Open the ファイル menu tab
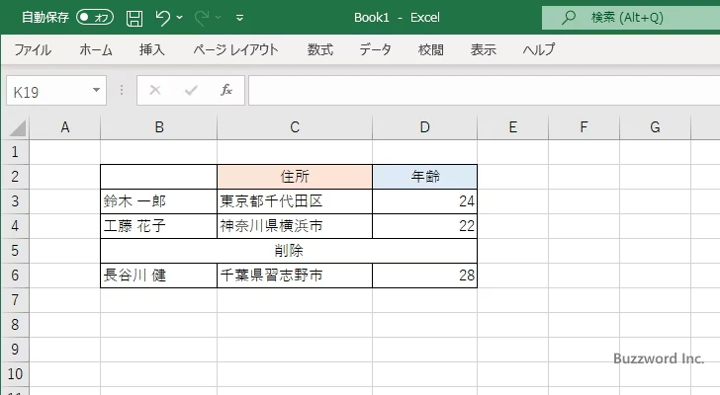This screenshot has width=720, height=395. (x=33, y=49)
